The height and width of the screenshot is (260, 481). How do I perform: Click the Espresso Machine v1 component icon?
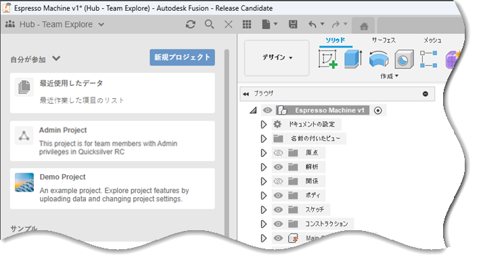click(x=282, y=110)
